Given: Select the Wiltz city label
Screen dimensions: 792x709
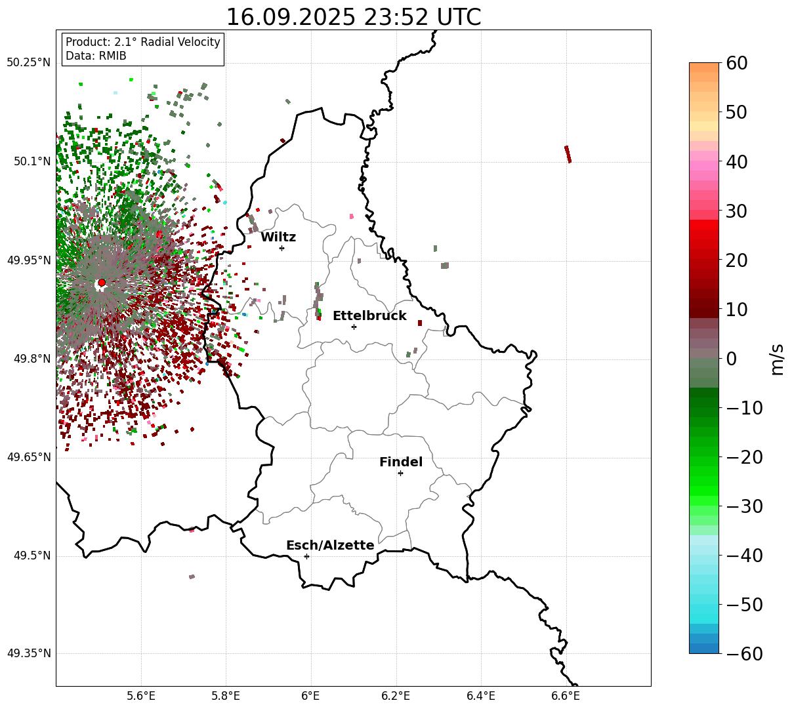Looking at the screenshot, I should point(278,237).
